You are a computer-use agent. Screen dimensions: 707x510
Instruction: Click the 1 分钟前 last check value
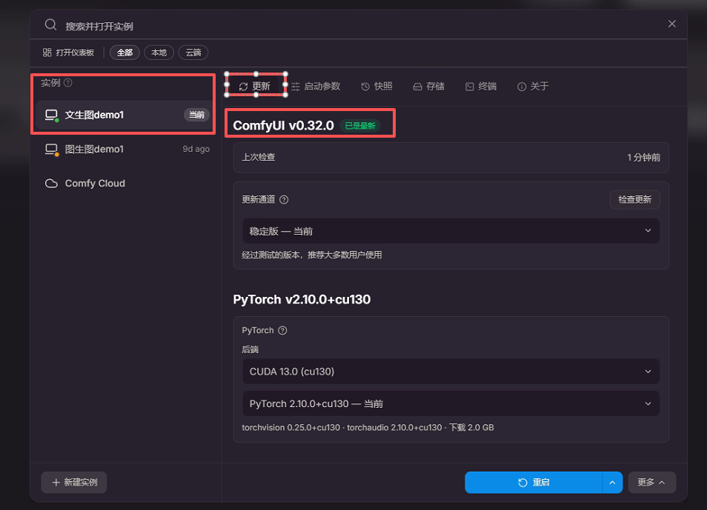click(x=644, y=157)
